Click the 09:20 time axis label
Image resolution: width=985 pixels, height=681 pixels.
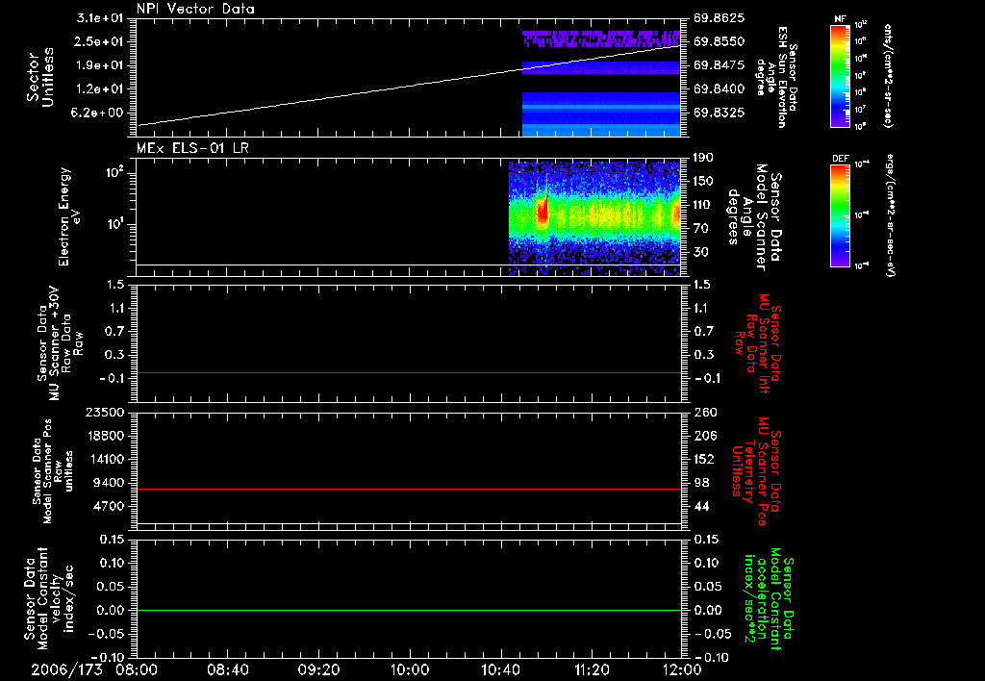click(x=318, y=669)
